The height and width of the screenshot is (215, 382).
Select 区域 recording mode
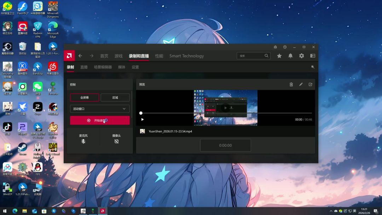pos(115,97)
